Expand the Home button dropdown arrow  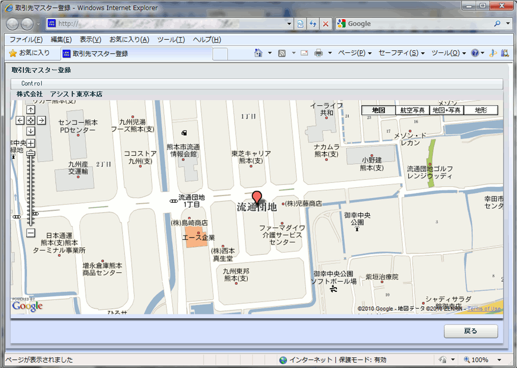270,53
